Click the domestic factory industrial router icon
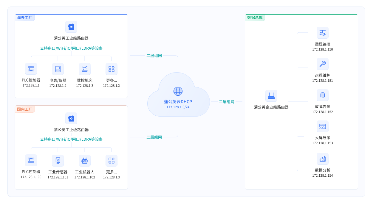The width and height of the screenshot is (373, 204). click(x=71, y=118)
